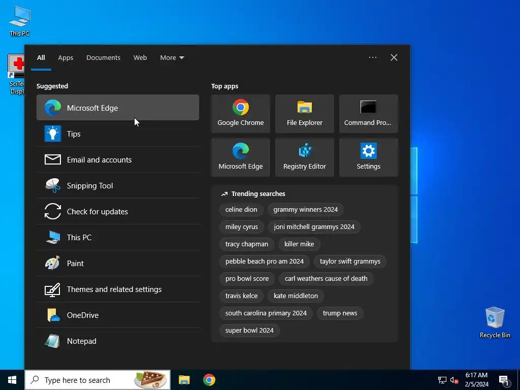Switch to the Documents tab
Viewport: 520px width, 390px height.
103,57
